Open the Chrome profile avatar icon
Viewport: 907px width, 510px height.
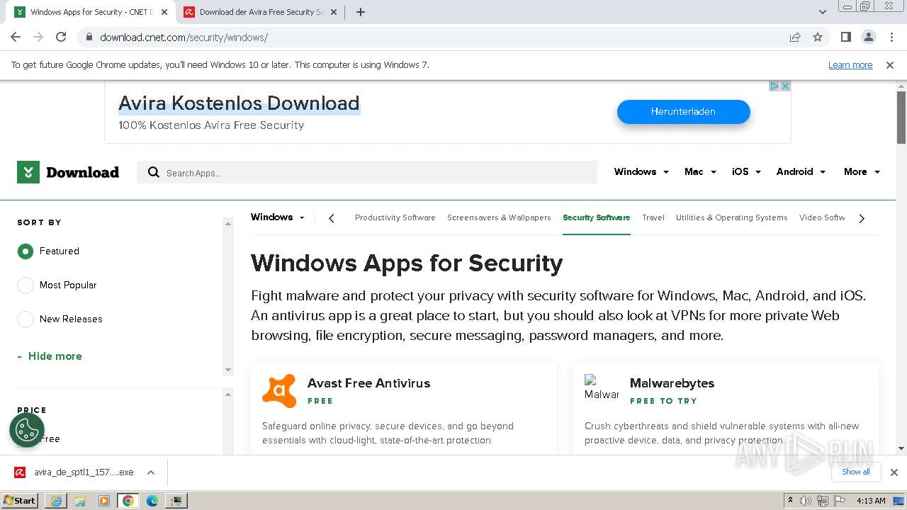[x=868, y=37]
